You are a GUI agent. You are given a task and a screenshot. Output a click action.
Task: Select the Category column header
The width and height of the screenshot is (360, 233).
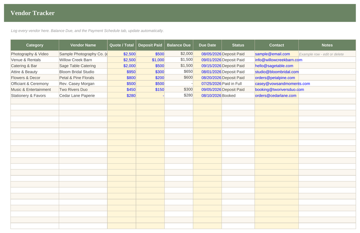click(x=35, y=45)
